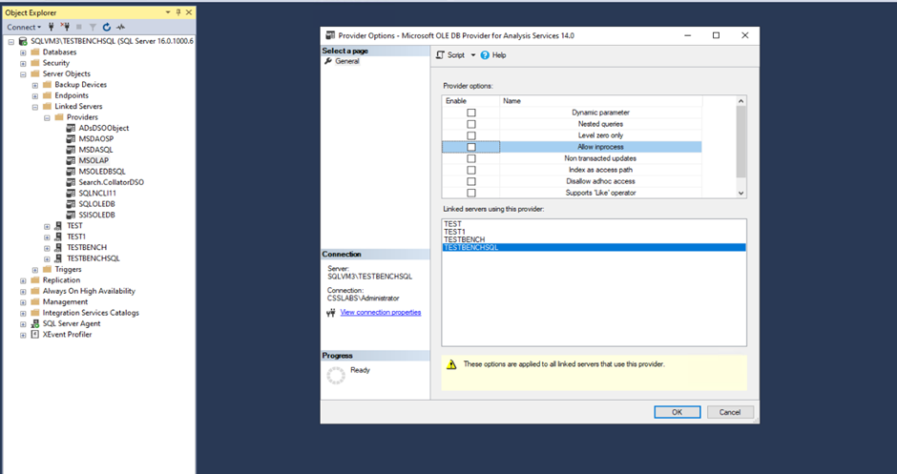The width and height of the screenshot is (897, 474).
Task: Select the MSDASQL provider icon
Action: point(71,150)
